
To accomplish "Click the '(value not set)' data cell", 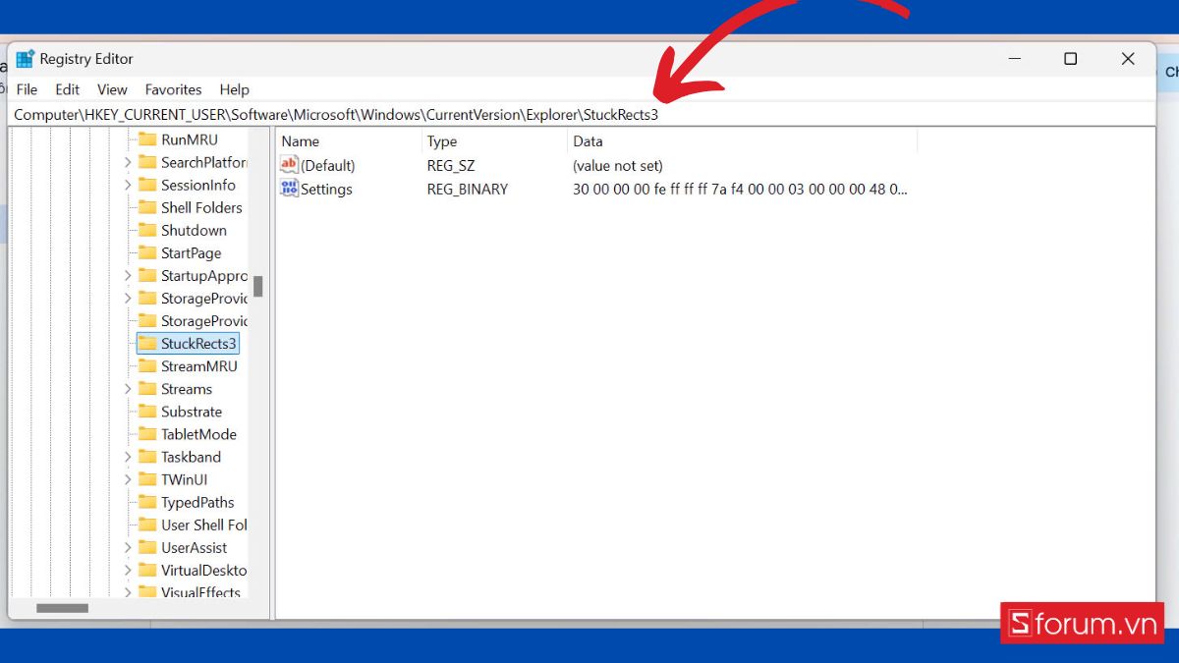I will coord(618,165).
